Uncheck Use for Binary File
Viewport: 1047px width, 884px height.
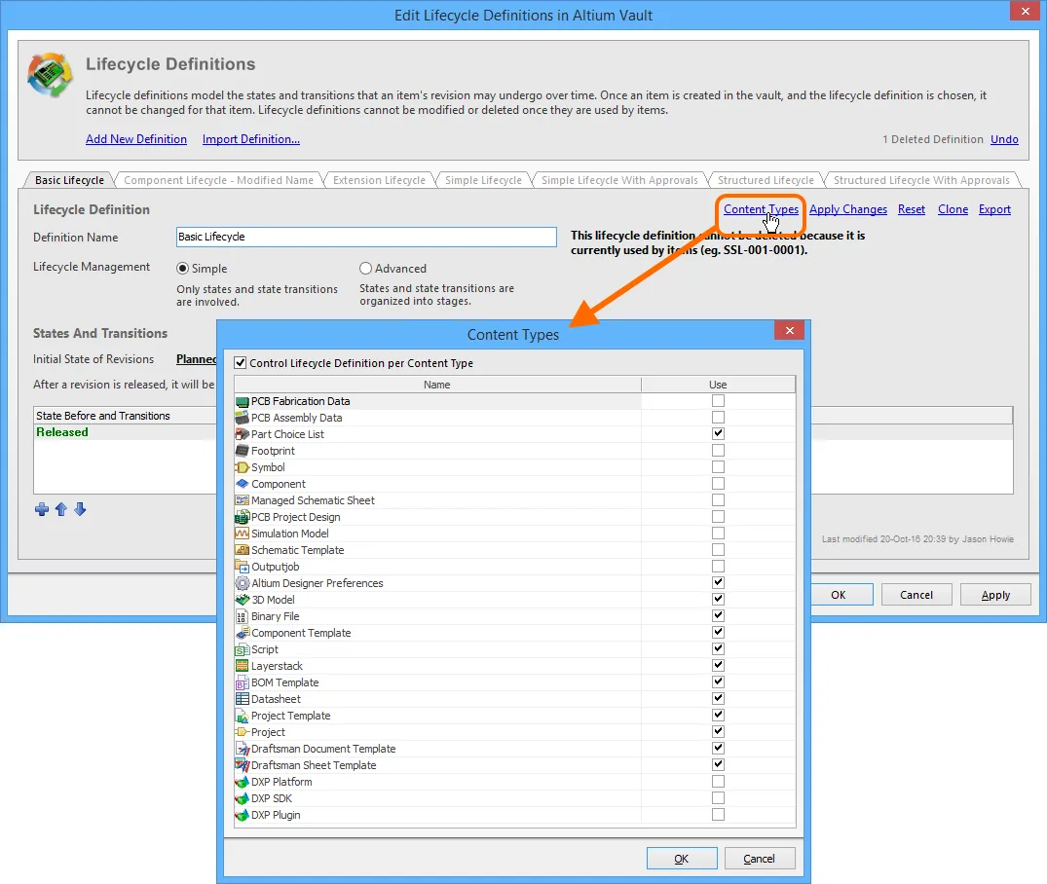718,615
